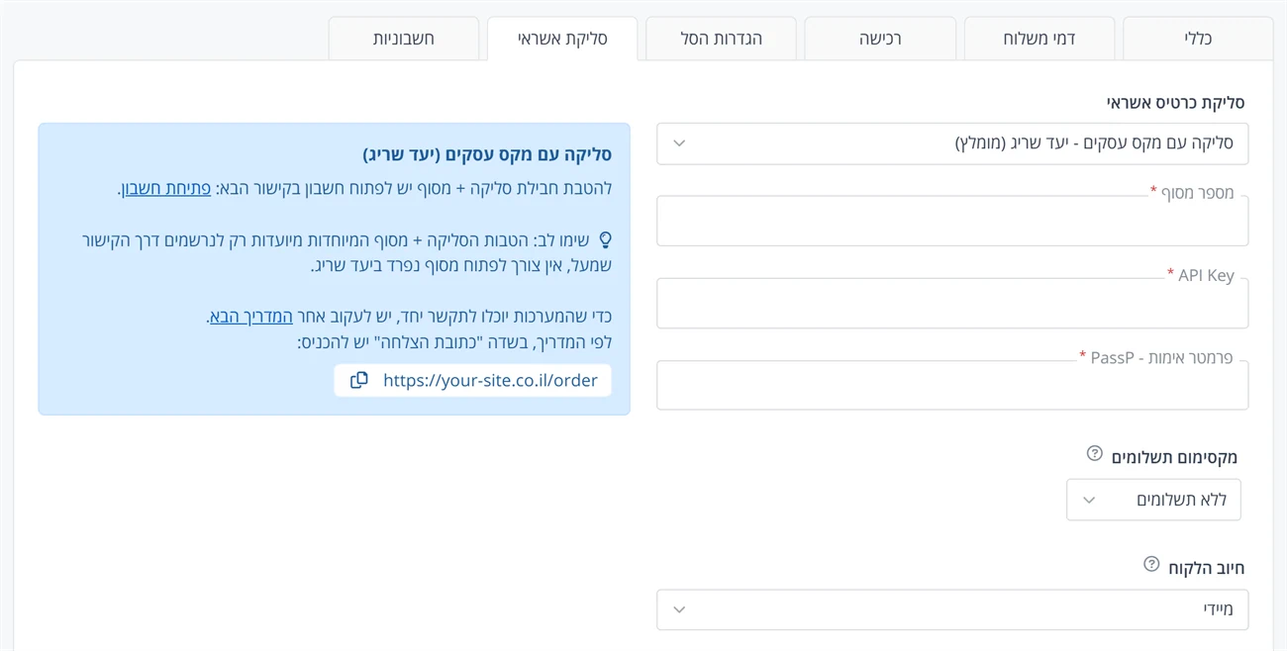Open the מיידי customer charge dropdown

[x=952, y=609]
